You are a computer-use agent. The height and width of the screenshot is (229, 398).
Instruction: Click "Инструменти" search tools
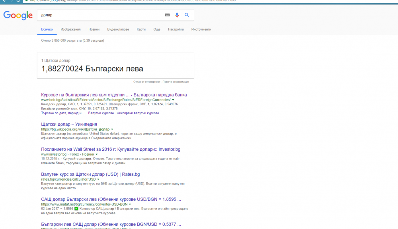(x=201, y=29)
